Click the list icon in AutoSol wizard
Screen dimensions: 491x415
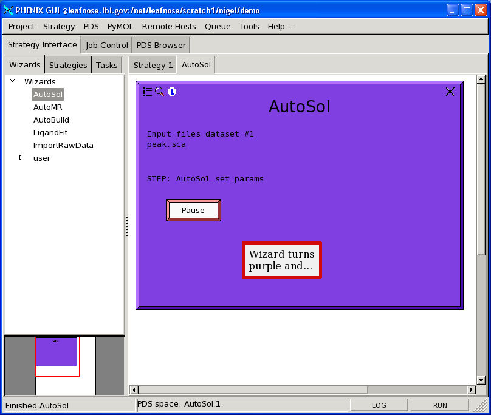[148, 92]
